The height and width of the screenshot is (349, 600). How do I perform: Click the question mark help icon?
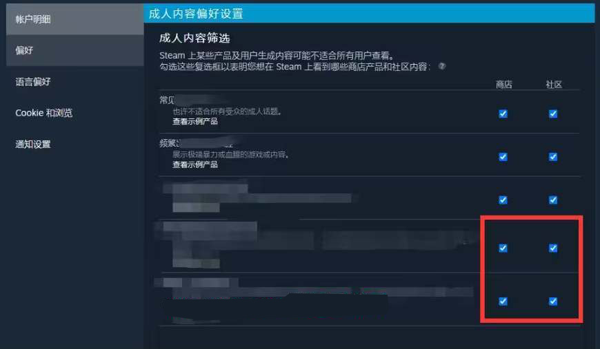pos(442,66)
